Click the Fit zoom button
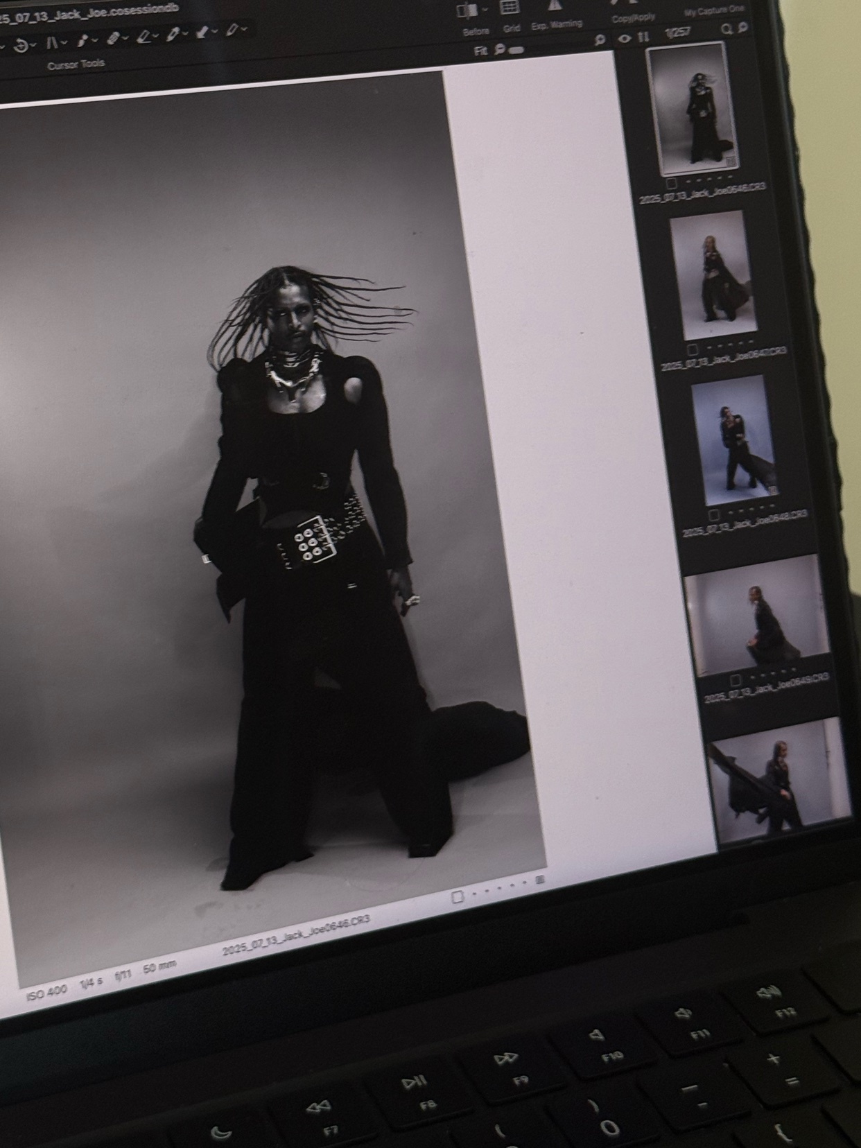Viewport: 861px width, 1148px height. tap(480, 51)
